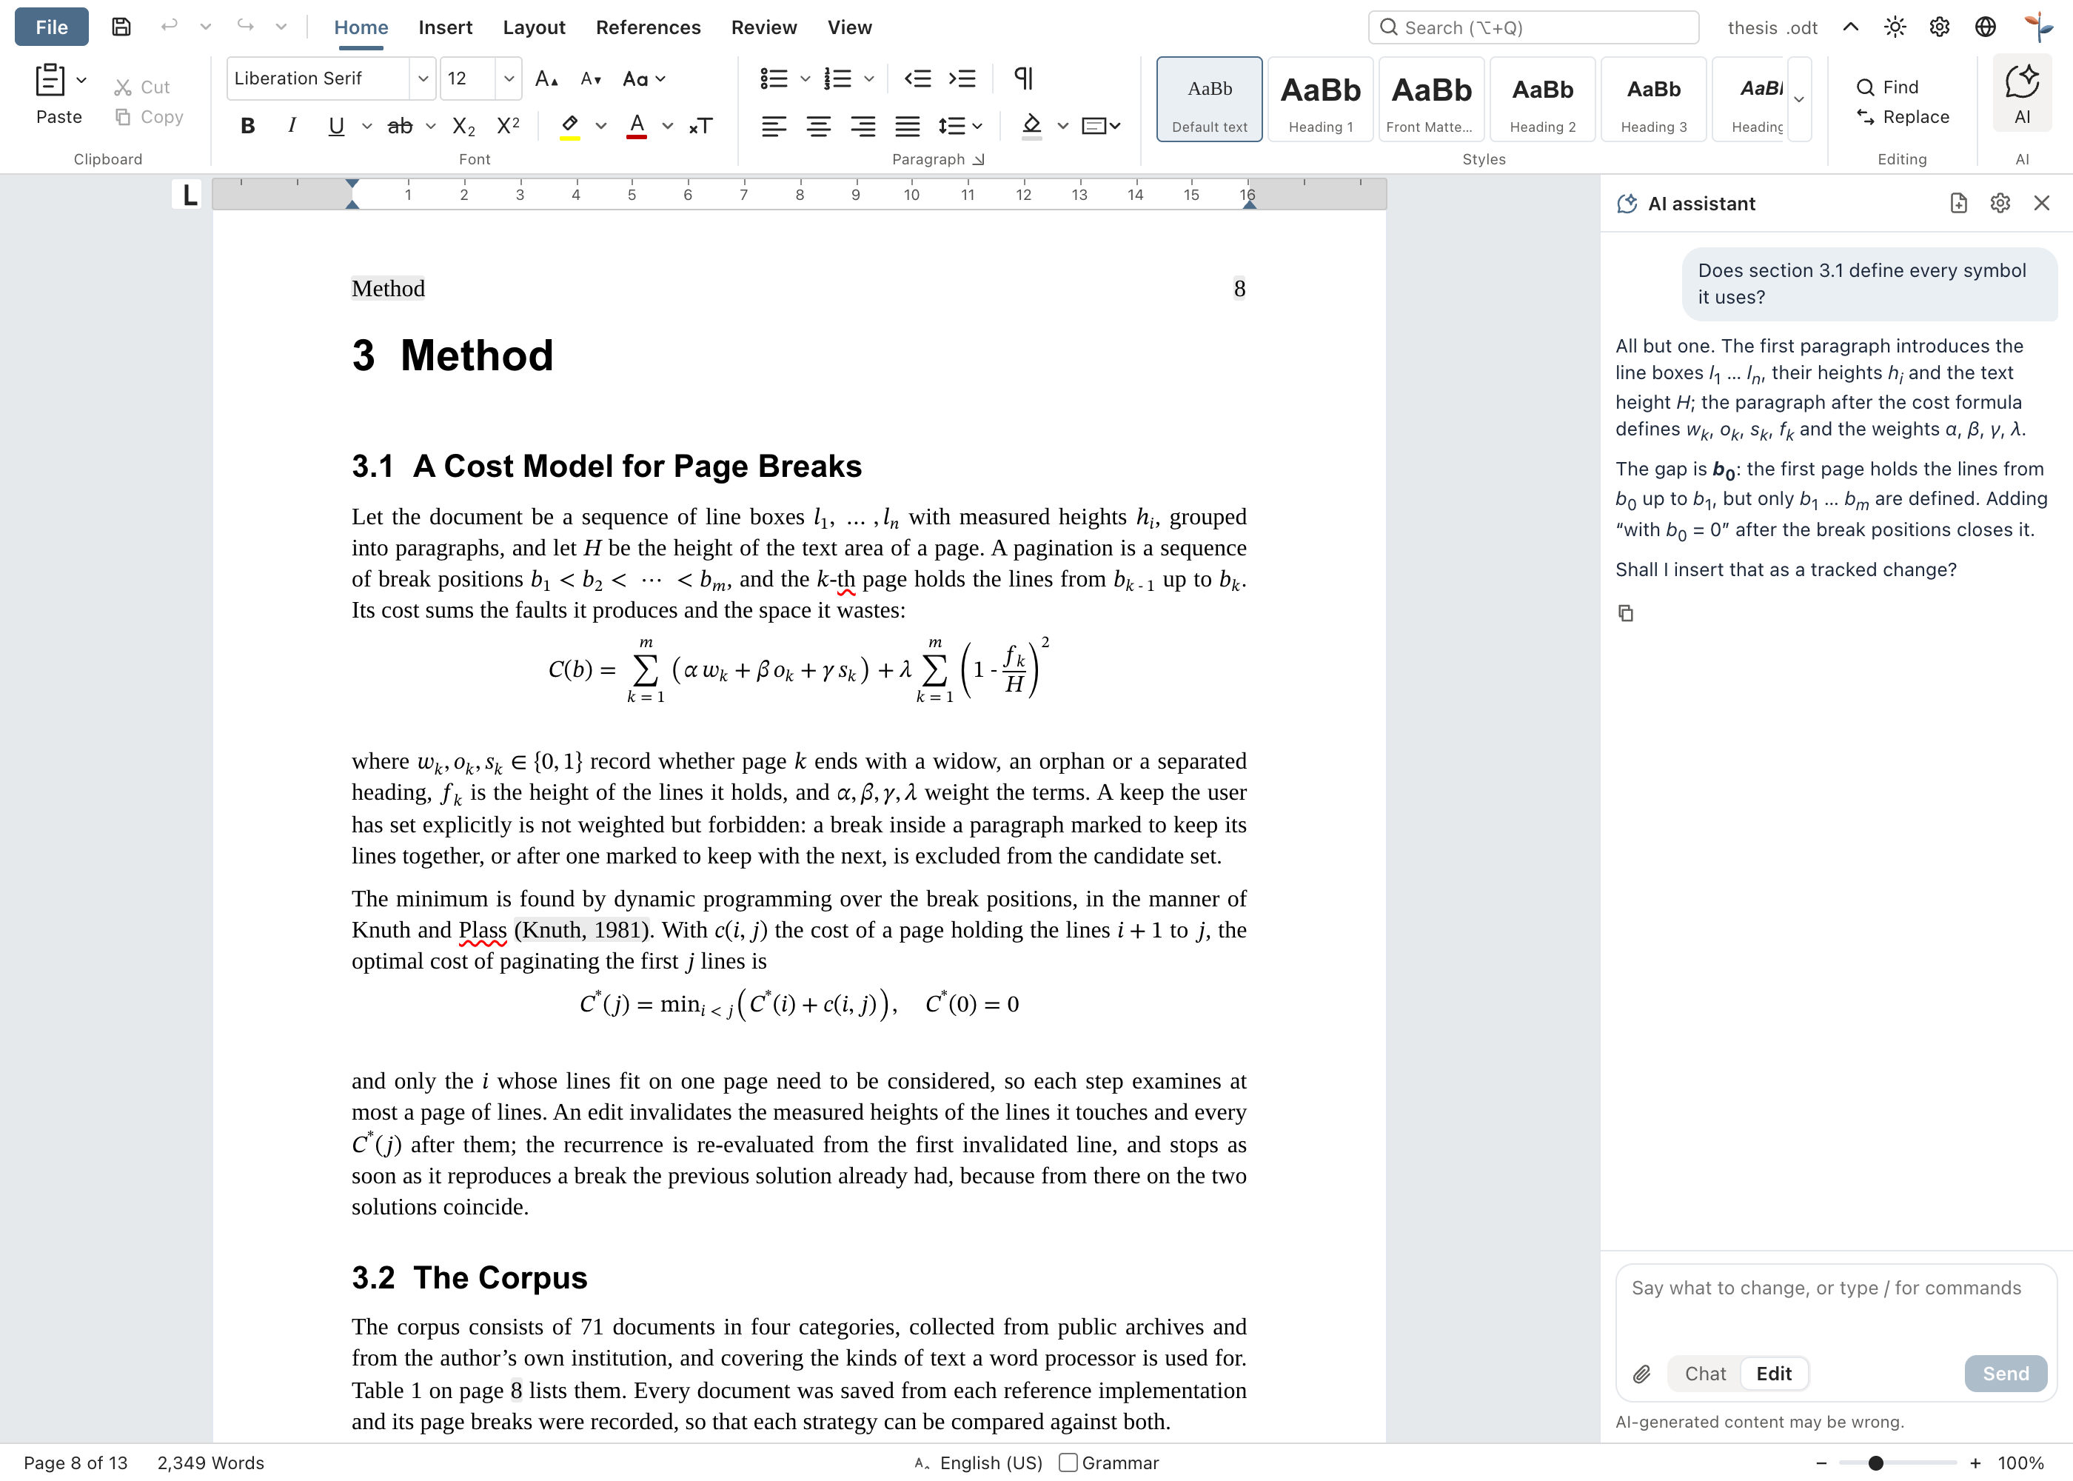Switch AI assistant to Chat mode
This screenshot has height=1481, width=2073.
[1705, 1374]
